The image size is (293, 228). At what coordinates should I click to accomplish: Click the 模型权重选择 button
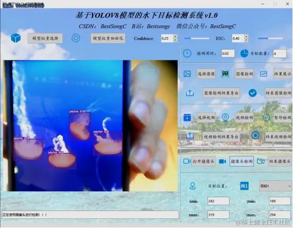[45, 38]
